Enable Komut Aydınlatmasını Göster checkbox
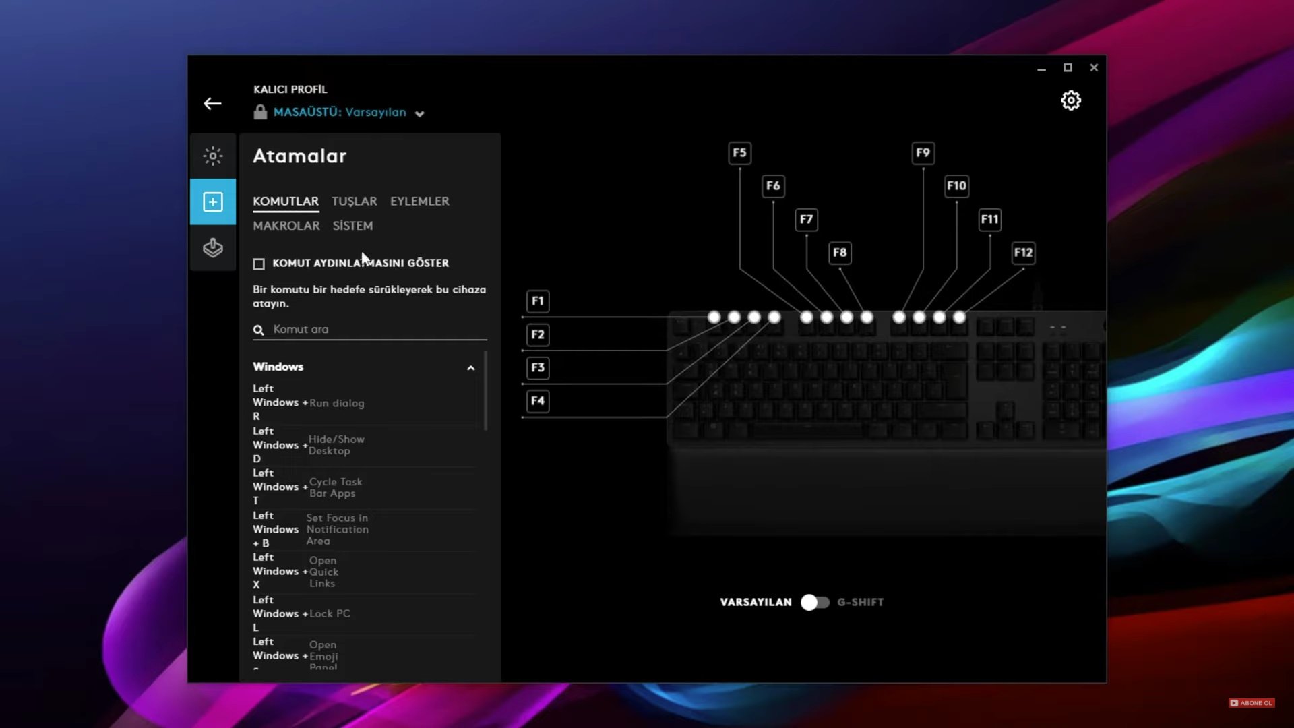 pyautogui.click(x=259, y=264)
